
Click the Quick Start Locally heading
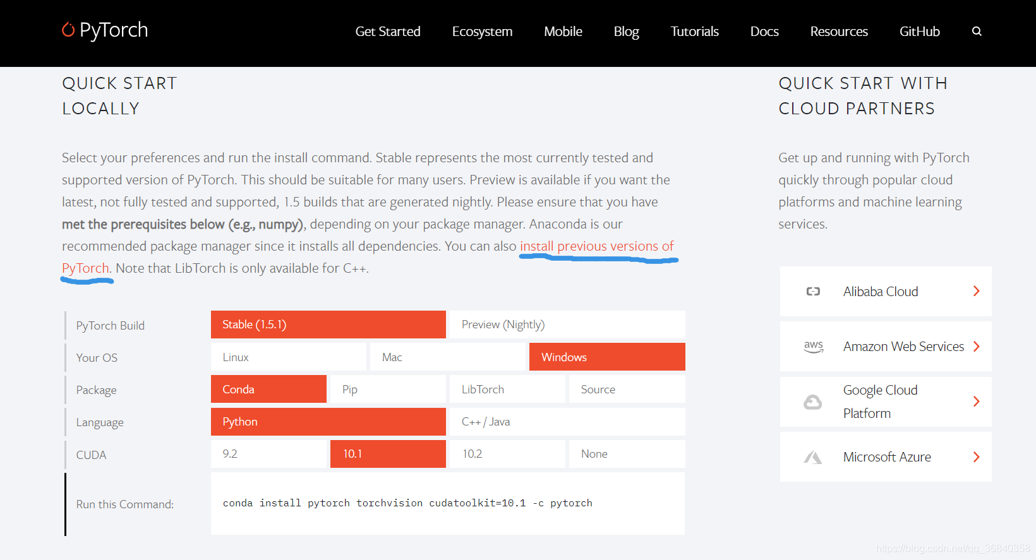(119, 96)
